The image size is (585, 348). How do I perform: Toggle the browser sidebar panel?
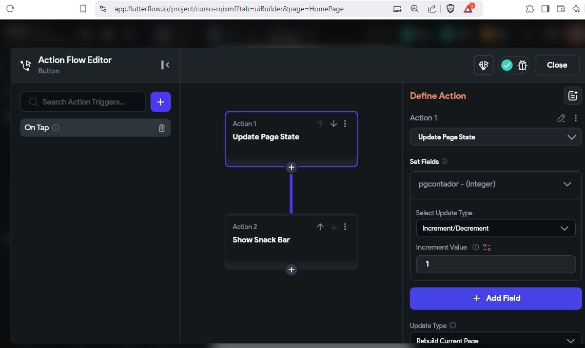pos(545,9)
